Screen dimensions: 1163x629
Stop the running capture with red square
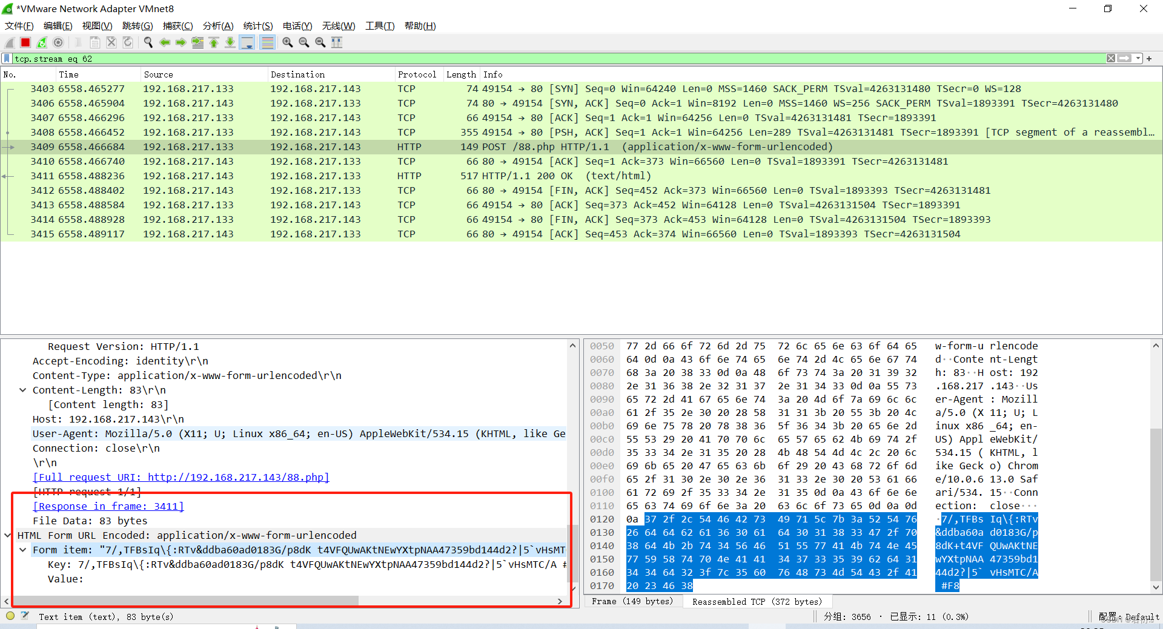coord(25,42)
